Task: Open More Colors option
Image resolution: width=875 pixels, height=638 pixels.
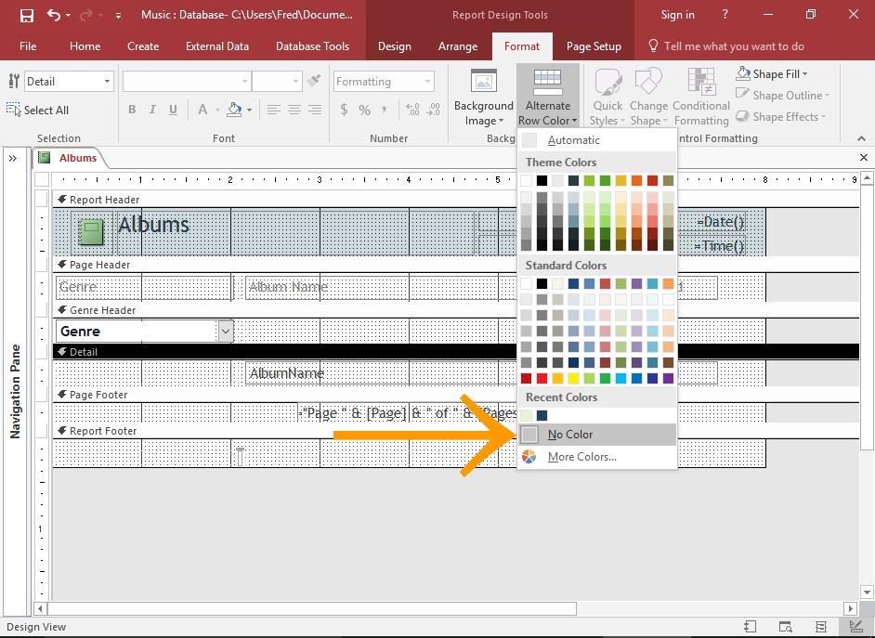Action: tap(581, 457)
